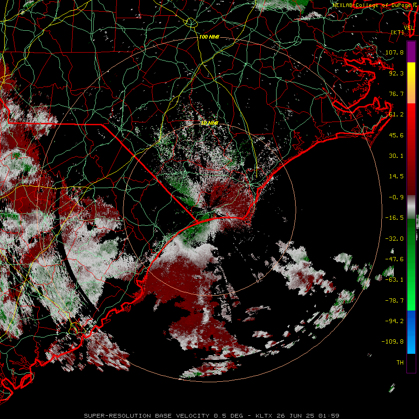Pick the blue segment of the color bar
The image size is (419, 419).
[x=411, y=332]
